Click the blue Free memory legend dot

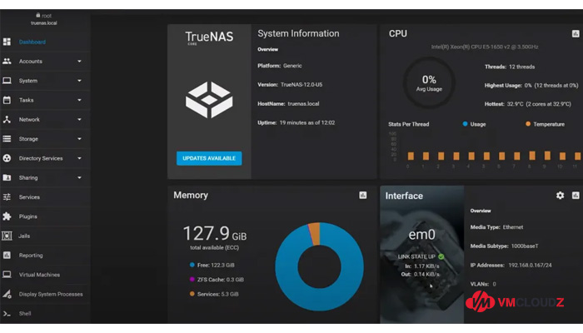[192, 265]
